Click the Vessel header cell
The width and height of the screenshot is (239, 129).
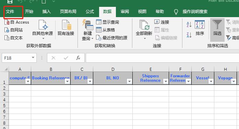pyautogui.click(x=203, y=78)
